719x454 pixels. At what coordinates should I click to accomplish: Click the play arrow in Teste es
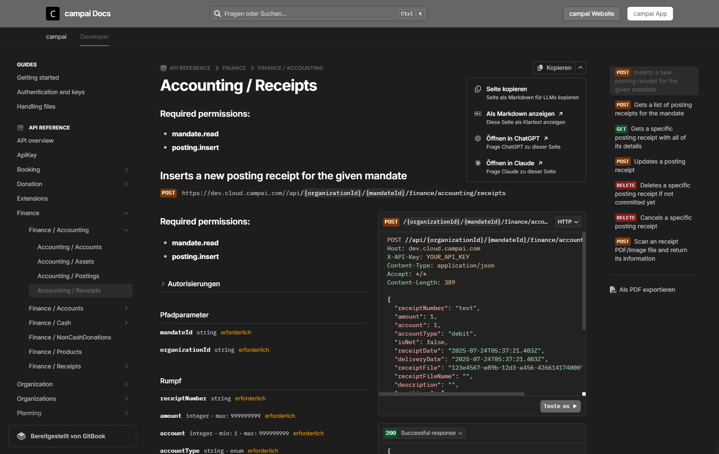(x=575, y=406)
